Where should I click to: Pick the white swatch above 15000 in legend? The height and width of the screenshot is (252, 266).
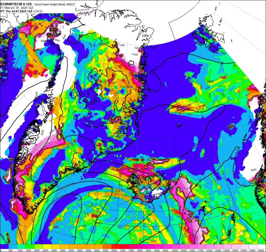(x=262, y=247)
